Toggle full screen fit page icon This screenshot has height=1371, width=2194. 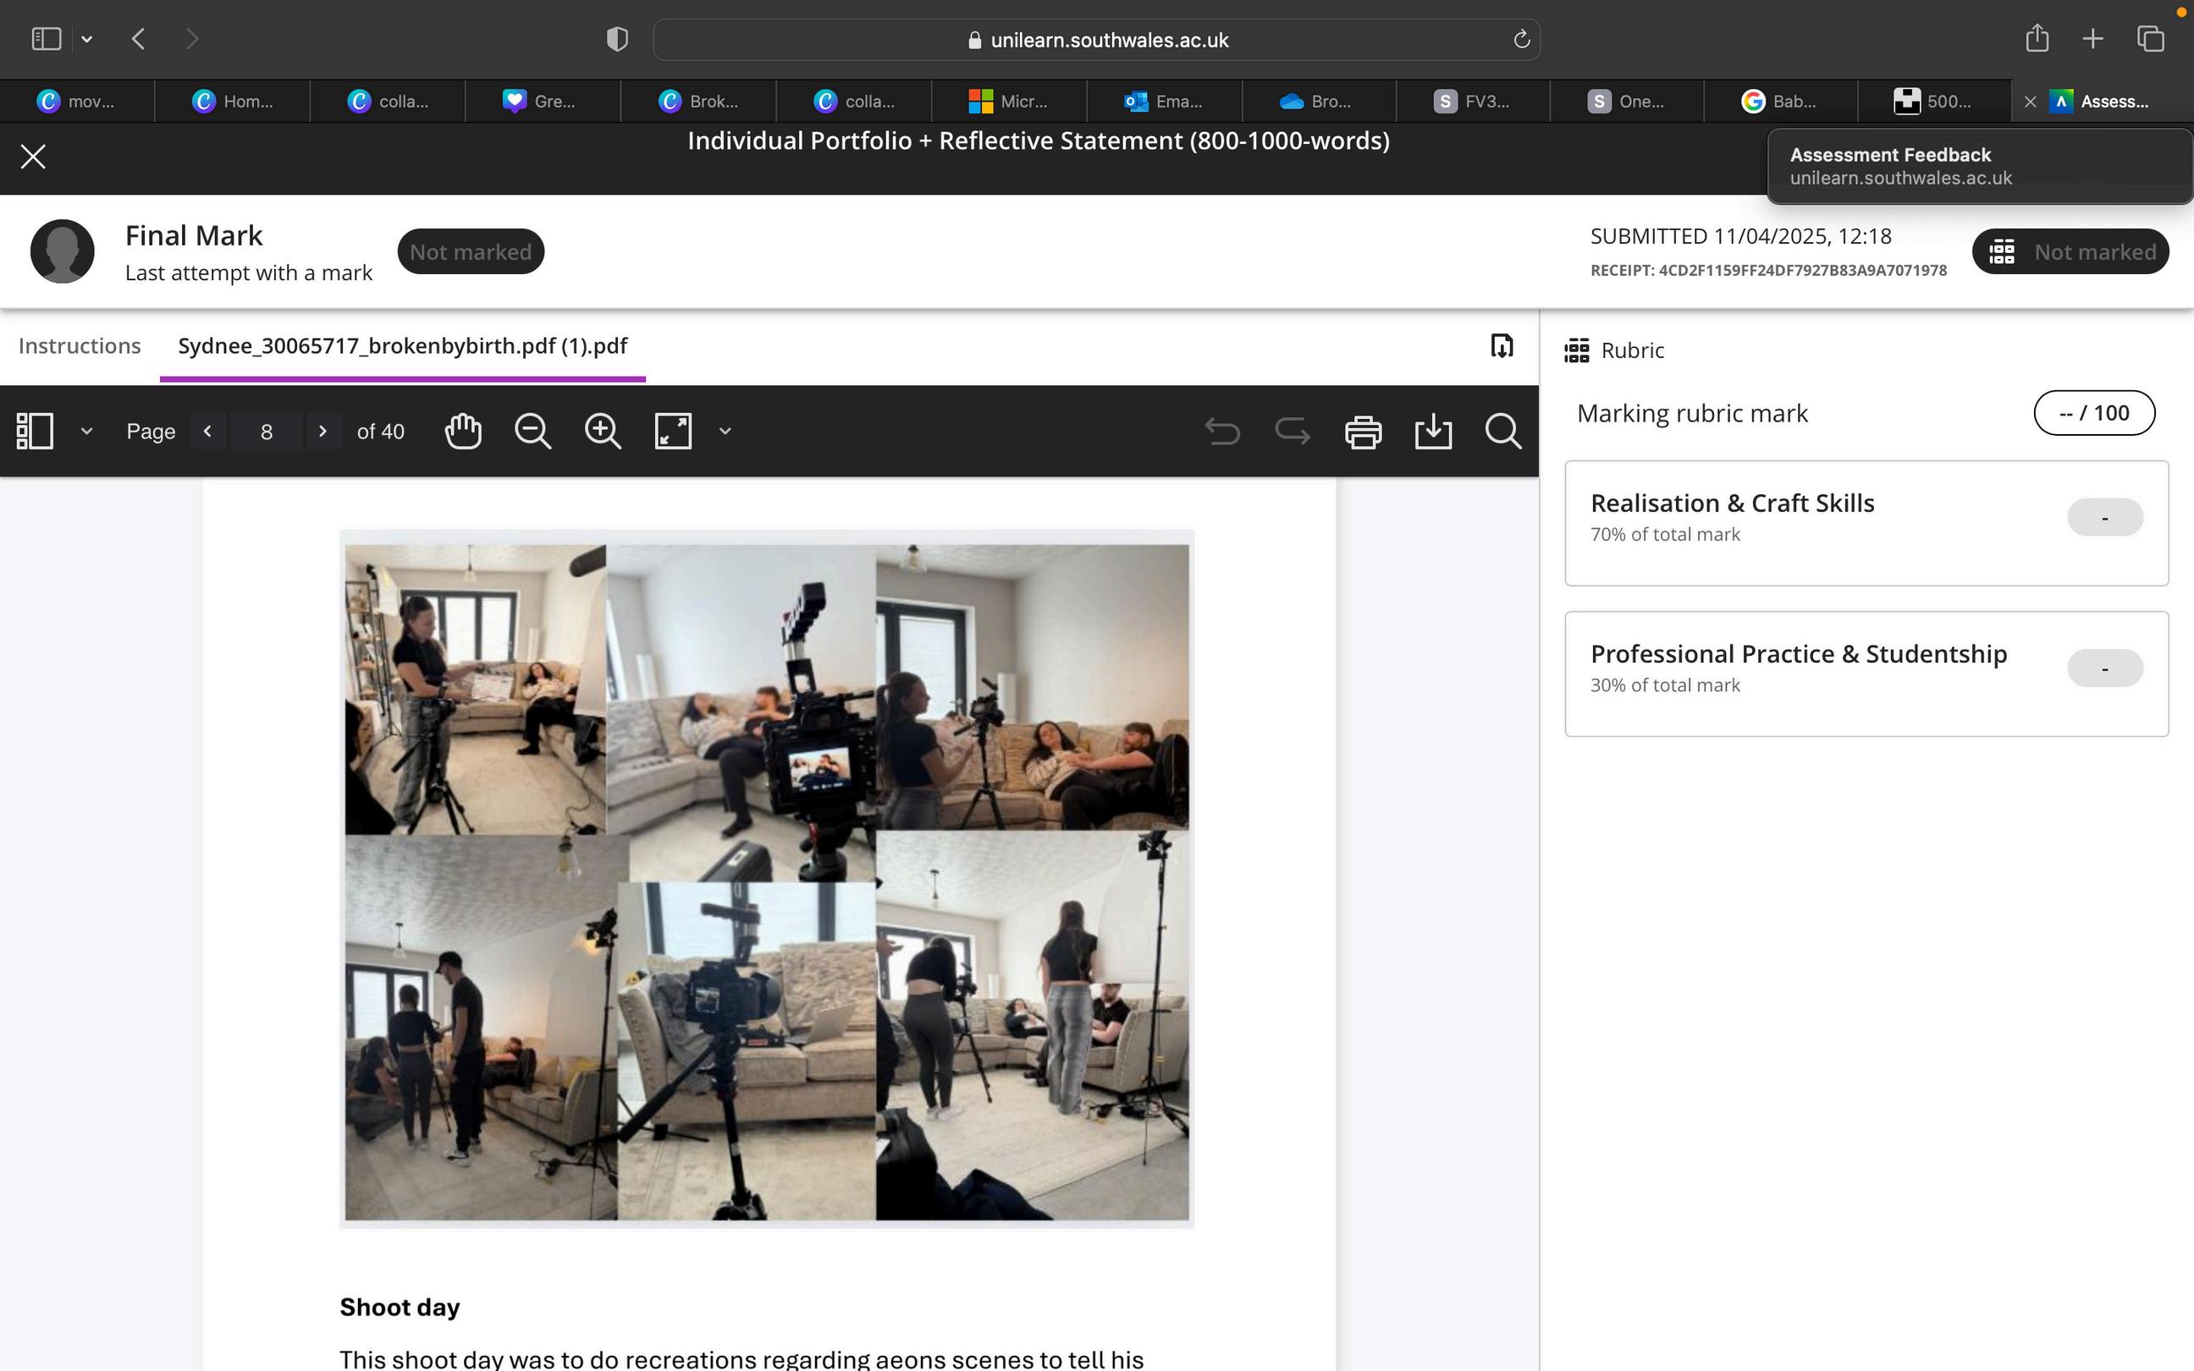click(673, 432)
